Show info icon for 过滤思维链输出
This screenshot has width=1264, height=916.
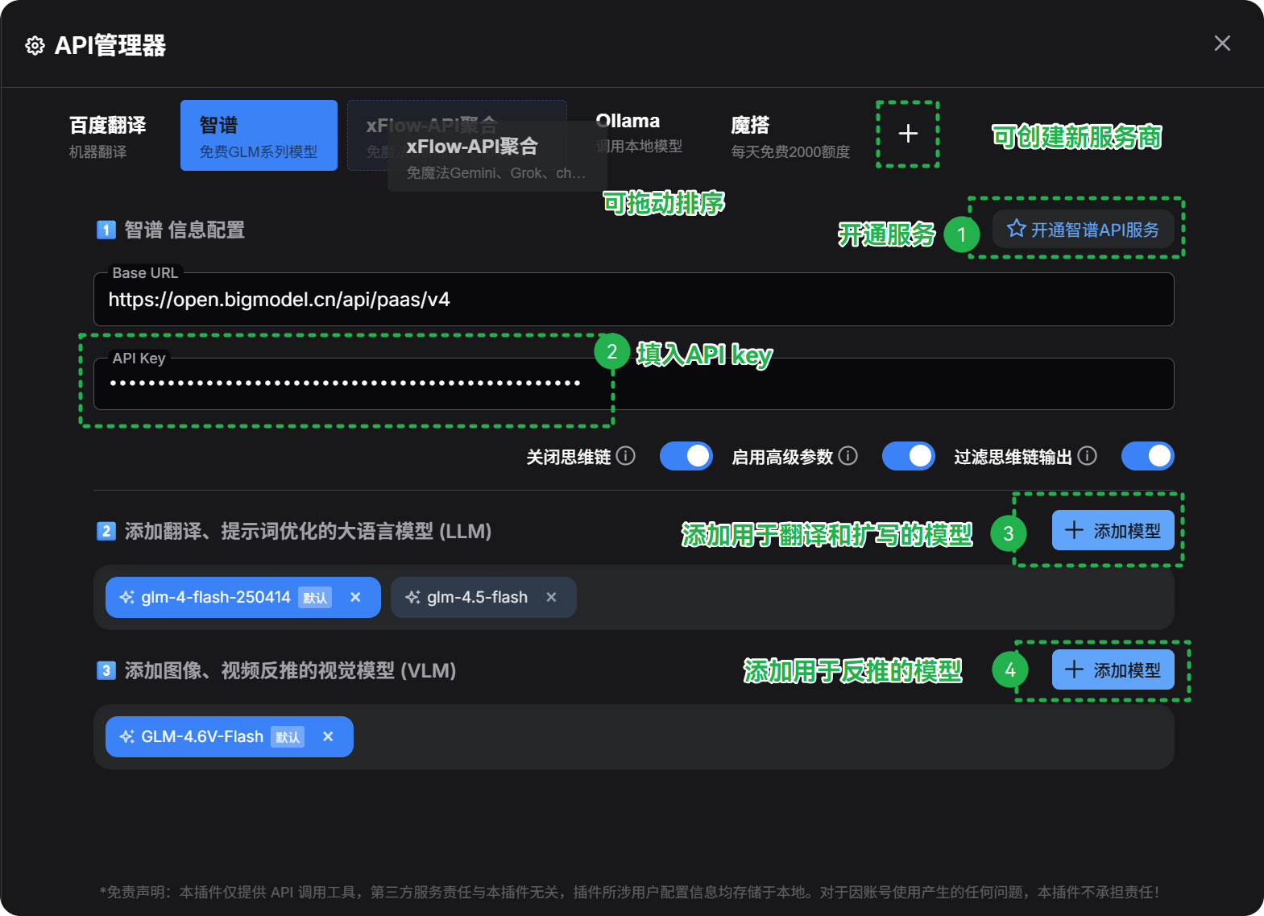pos(1087,456)
